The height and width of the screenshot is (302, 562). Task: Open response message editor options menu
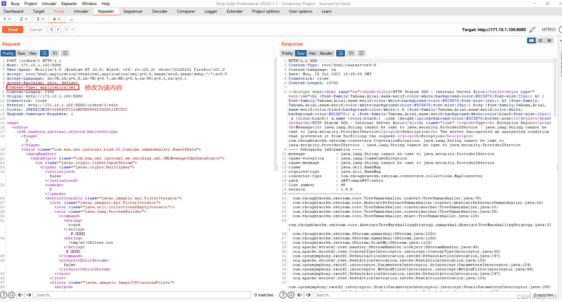pyautogui.click(x=361, y=53)
